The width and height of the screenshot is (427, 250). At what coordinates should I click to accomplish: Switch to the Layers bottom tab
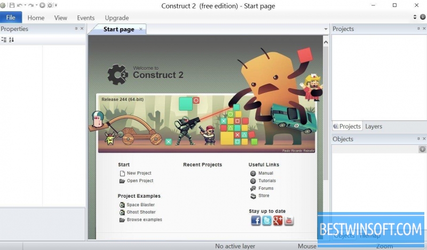374,127
